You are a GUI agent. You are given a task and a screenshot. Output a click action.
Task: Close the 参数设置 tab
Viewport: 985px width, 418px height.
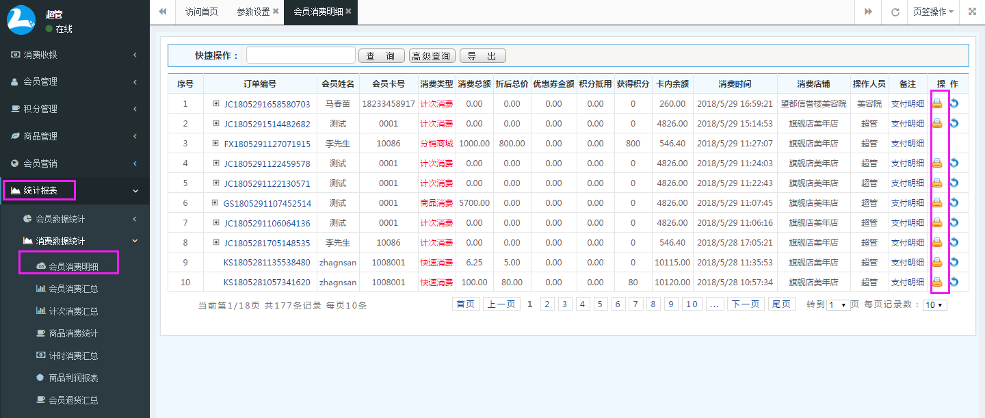click(x=275, y=12)
